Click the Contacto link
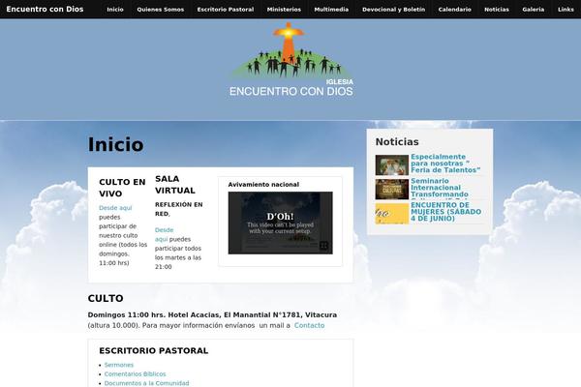 pos(309,325)
